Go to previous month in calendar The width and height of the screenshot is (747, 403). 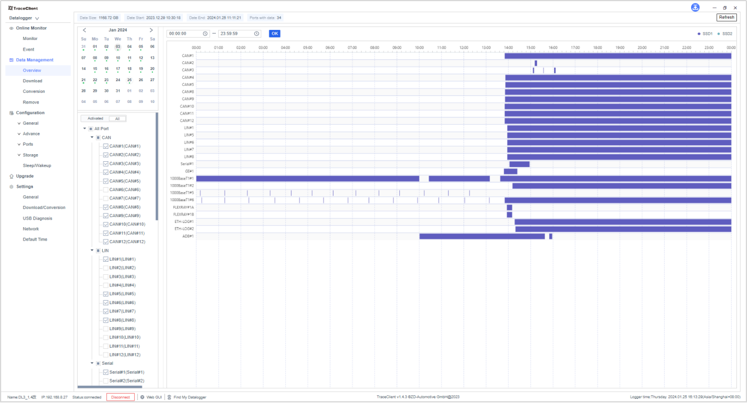coord(84,30)
